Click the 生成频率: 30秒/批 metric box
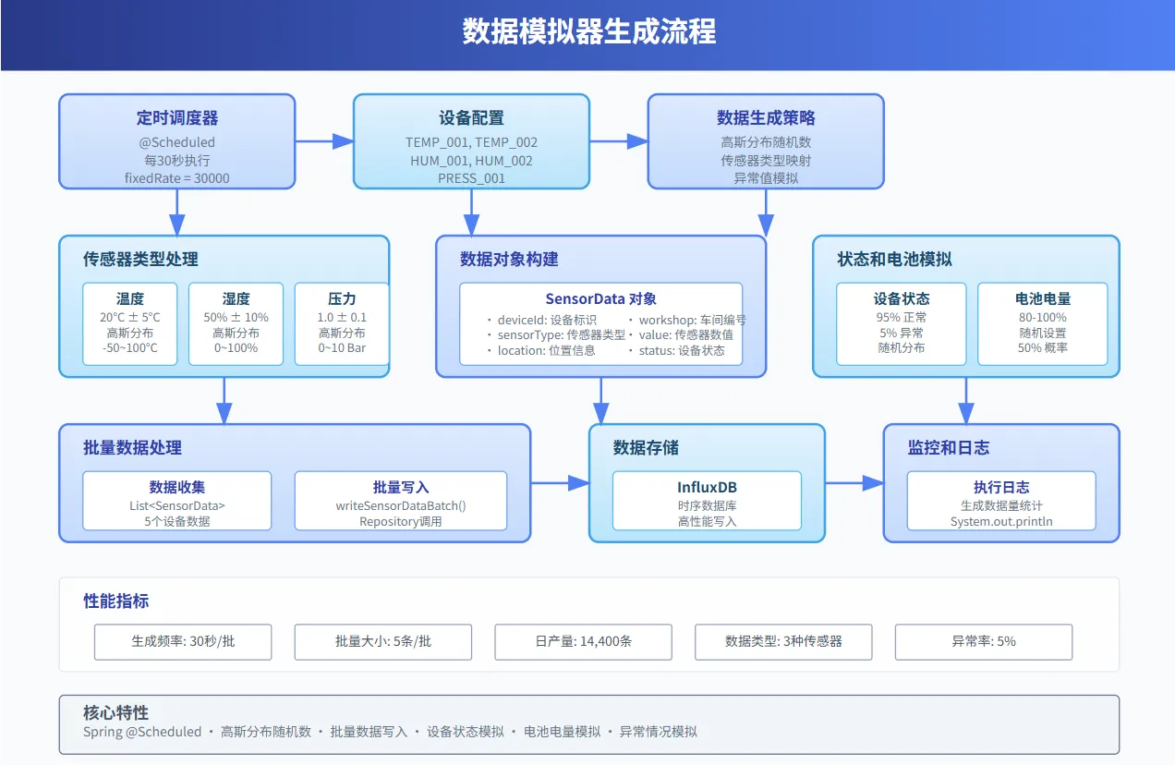This screenshot has height=765, width=1175. pyautogui.click(x=183, y=641)
